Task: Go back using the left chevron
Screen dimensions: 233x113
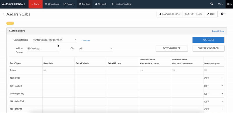Action: [x=3, y=14]
